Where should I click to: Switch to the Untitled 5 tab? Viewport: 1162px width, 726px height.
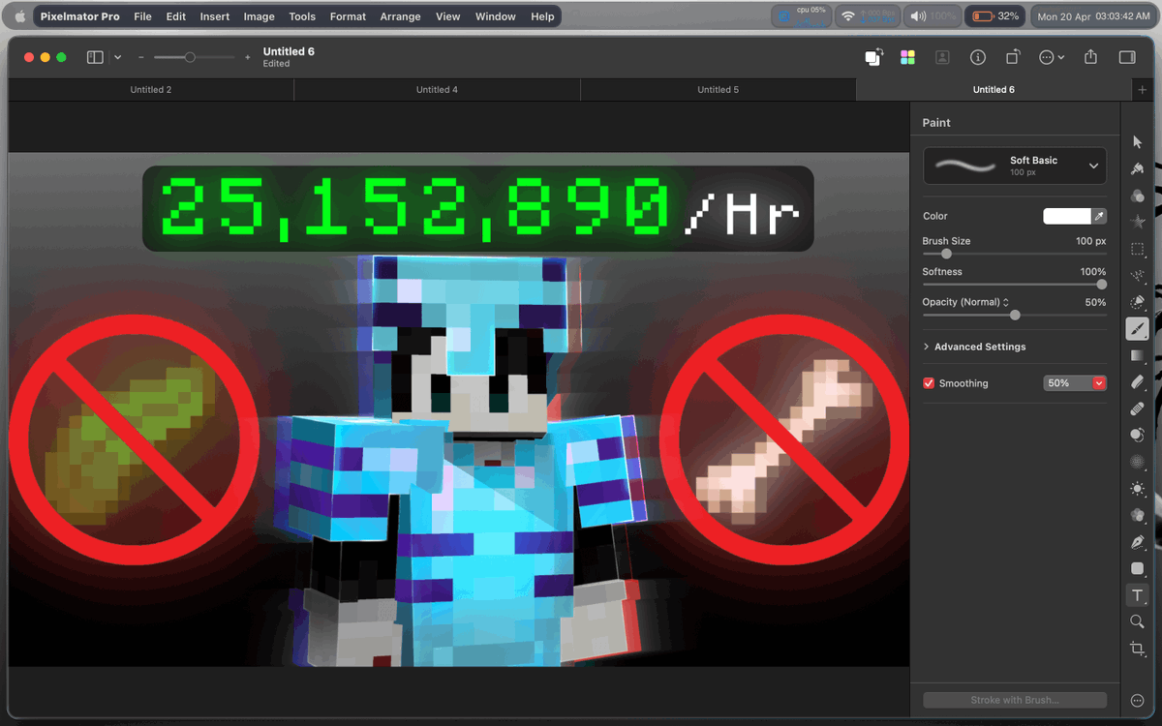coord(718,90)
